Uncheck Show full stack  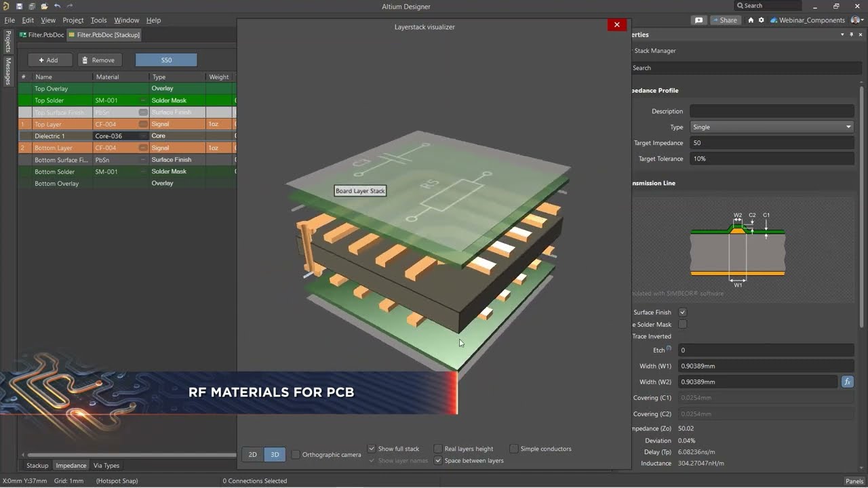click(x=372, y=449)
